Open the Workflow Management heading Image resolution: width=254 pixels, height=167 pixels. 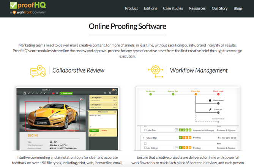click(199, 70)
